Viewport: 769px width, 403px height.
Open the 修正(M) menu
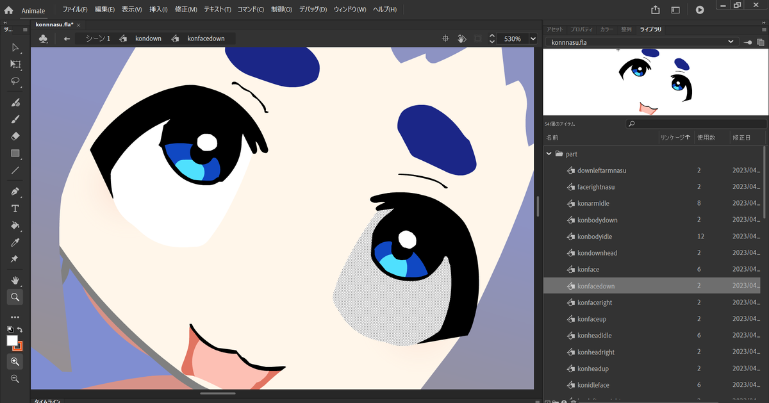pyautogui.click(x=186, y=10)
